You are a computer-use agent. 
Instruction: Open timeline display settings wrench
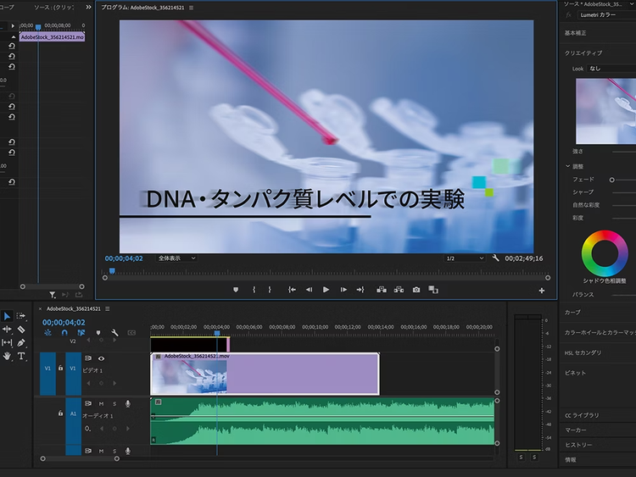[114, 333]
